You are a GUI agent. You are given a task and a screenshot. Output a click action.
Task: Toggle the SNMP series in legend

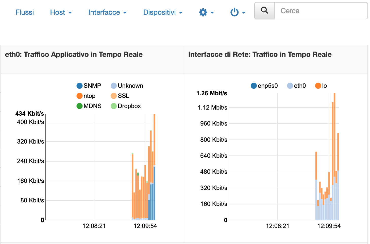tap(89, 86)
